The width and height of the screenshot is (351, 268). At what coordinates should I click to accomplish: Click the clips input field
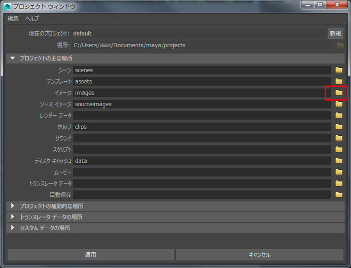tap(202, 127)
